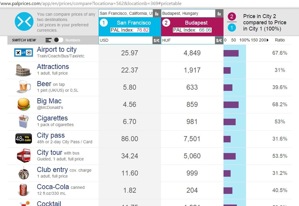The height and width of the screenshot is (206, 299).
Task: Click the 48h City Card icon
Action: pos(23,139)
